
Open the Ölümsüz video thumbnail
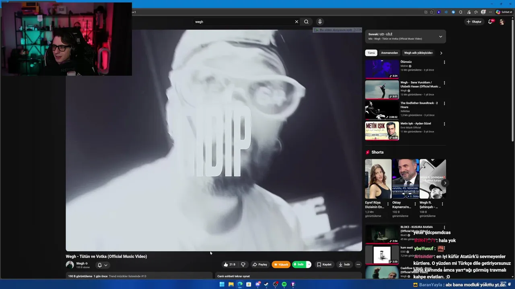(x=382, y=69)
